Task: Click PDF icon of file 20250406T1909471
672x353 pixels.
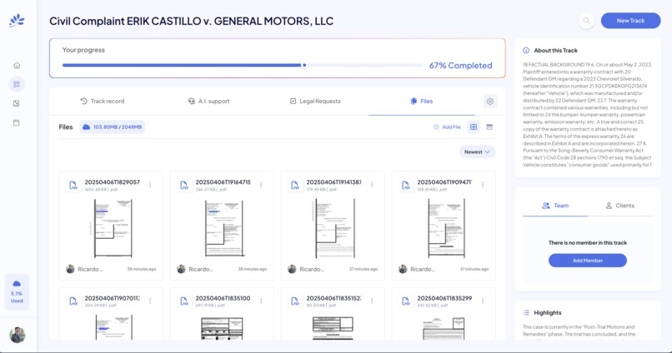Action: click(x=405, y=186)
